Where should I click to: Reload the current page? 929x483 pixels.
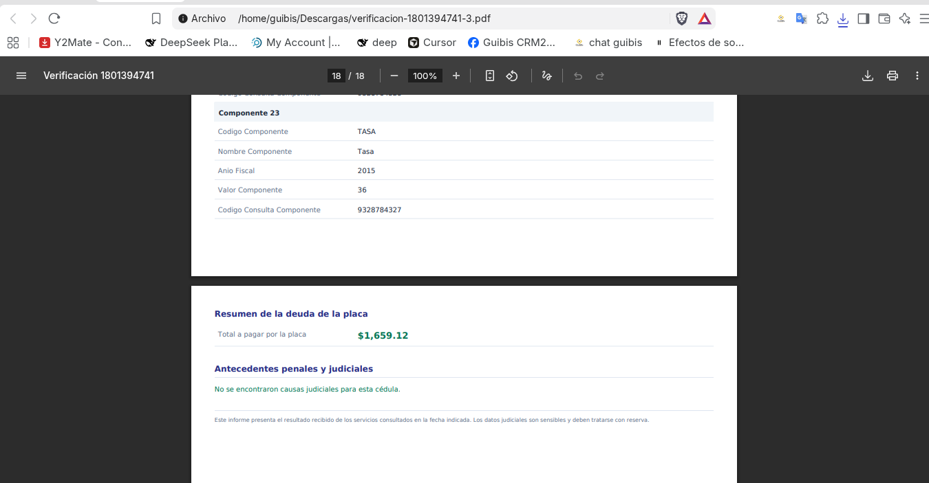pos(54,19)
